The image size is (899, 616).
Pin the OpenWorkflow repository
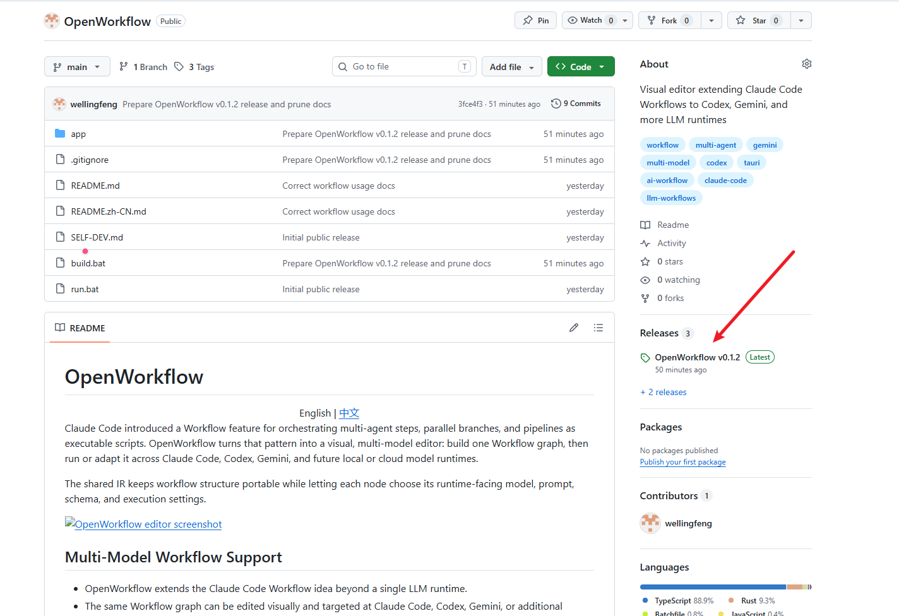(536, 20)
